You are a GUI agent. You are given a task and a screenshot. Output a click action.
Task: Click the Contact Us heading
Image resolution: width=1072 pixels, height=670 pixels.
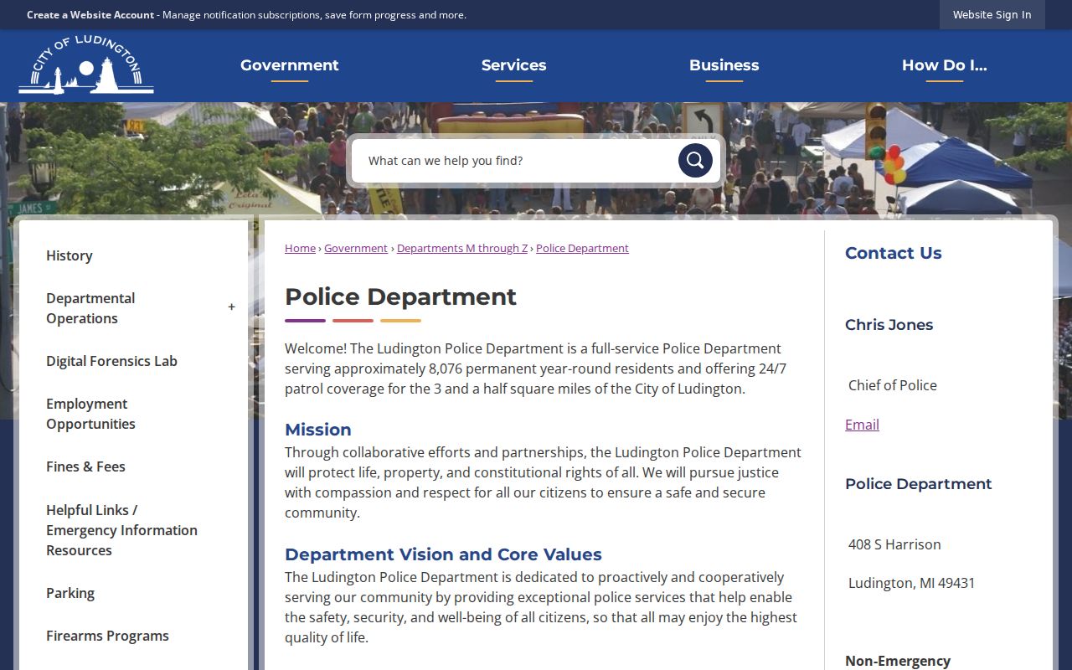893,253
